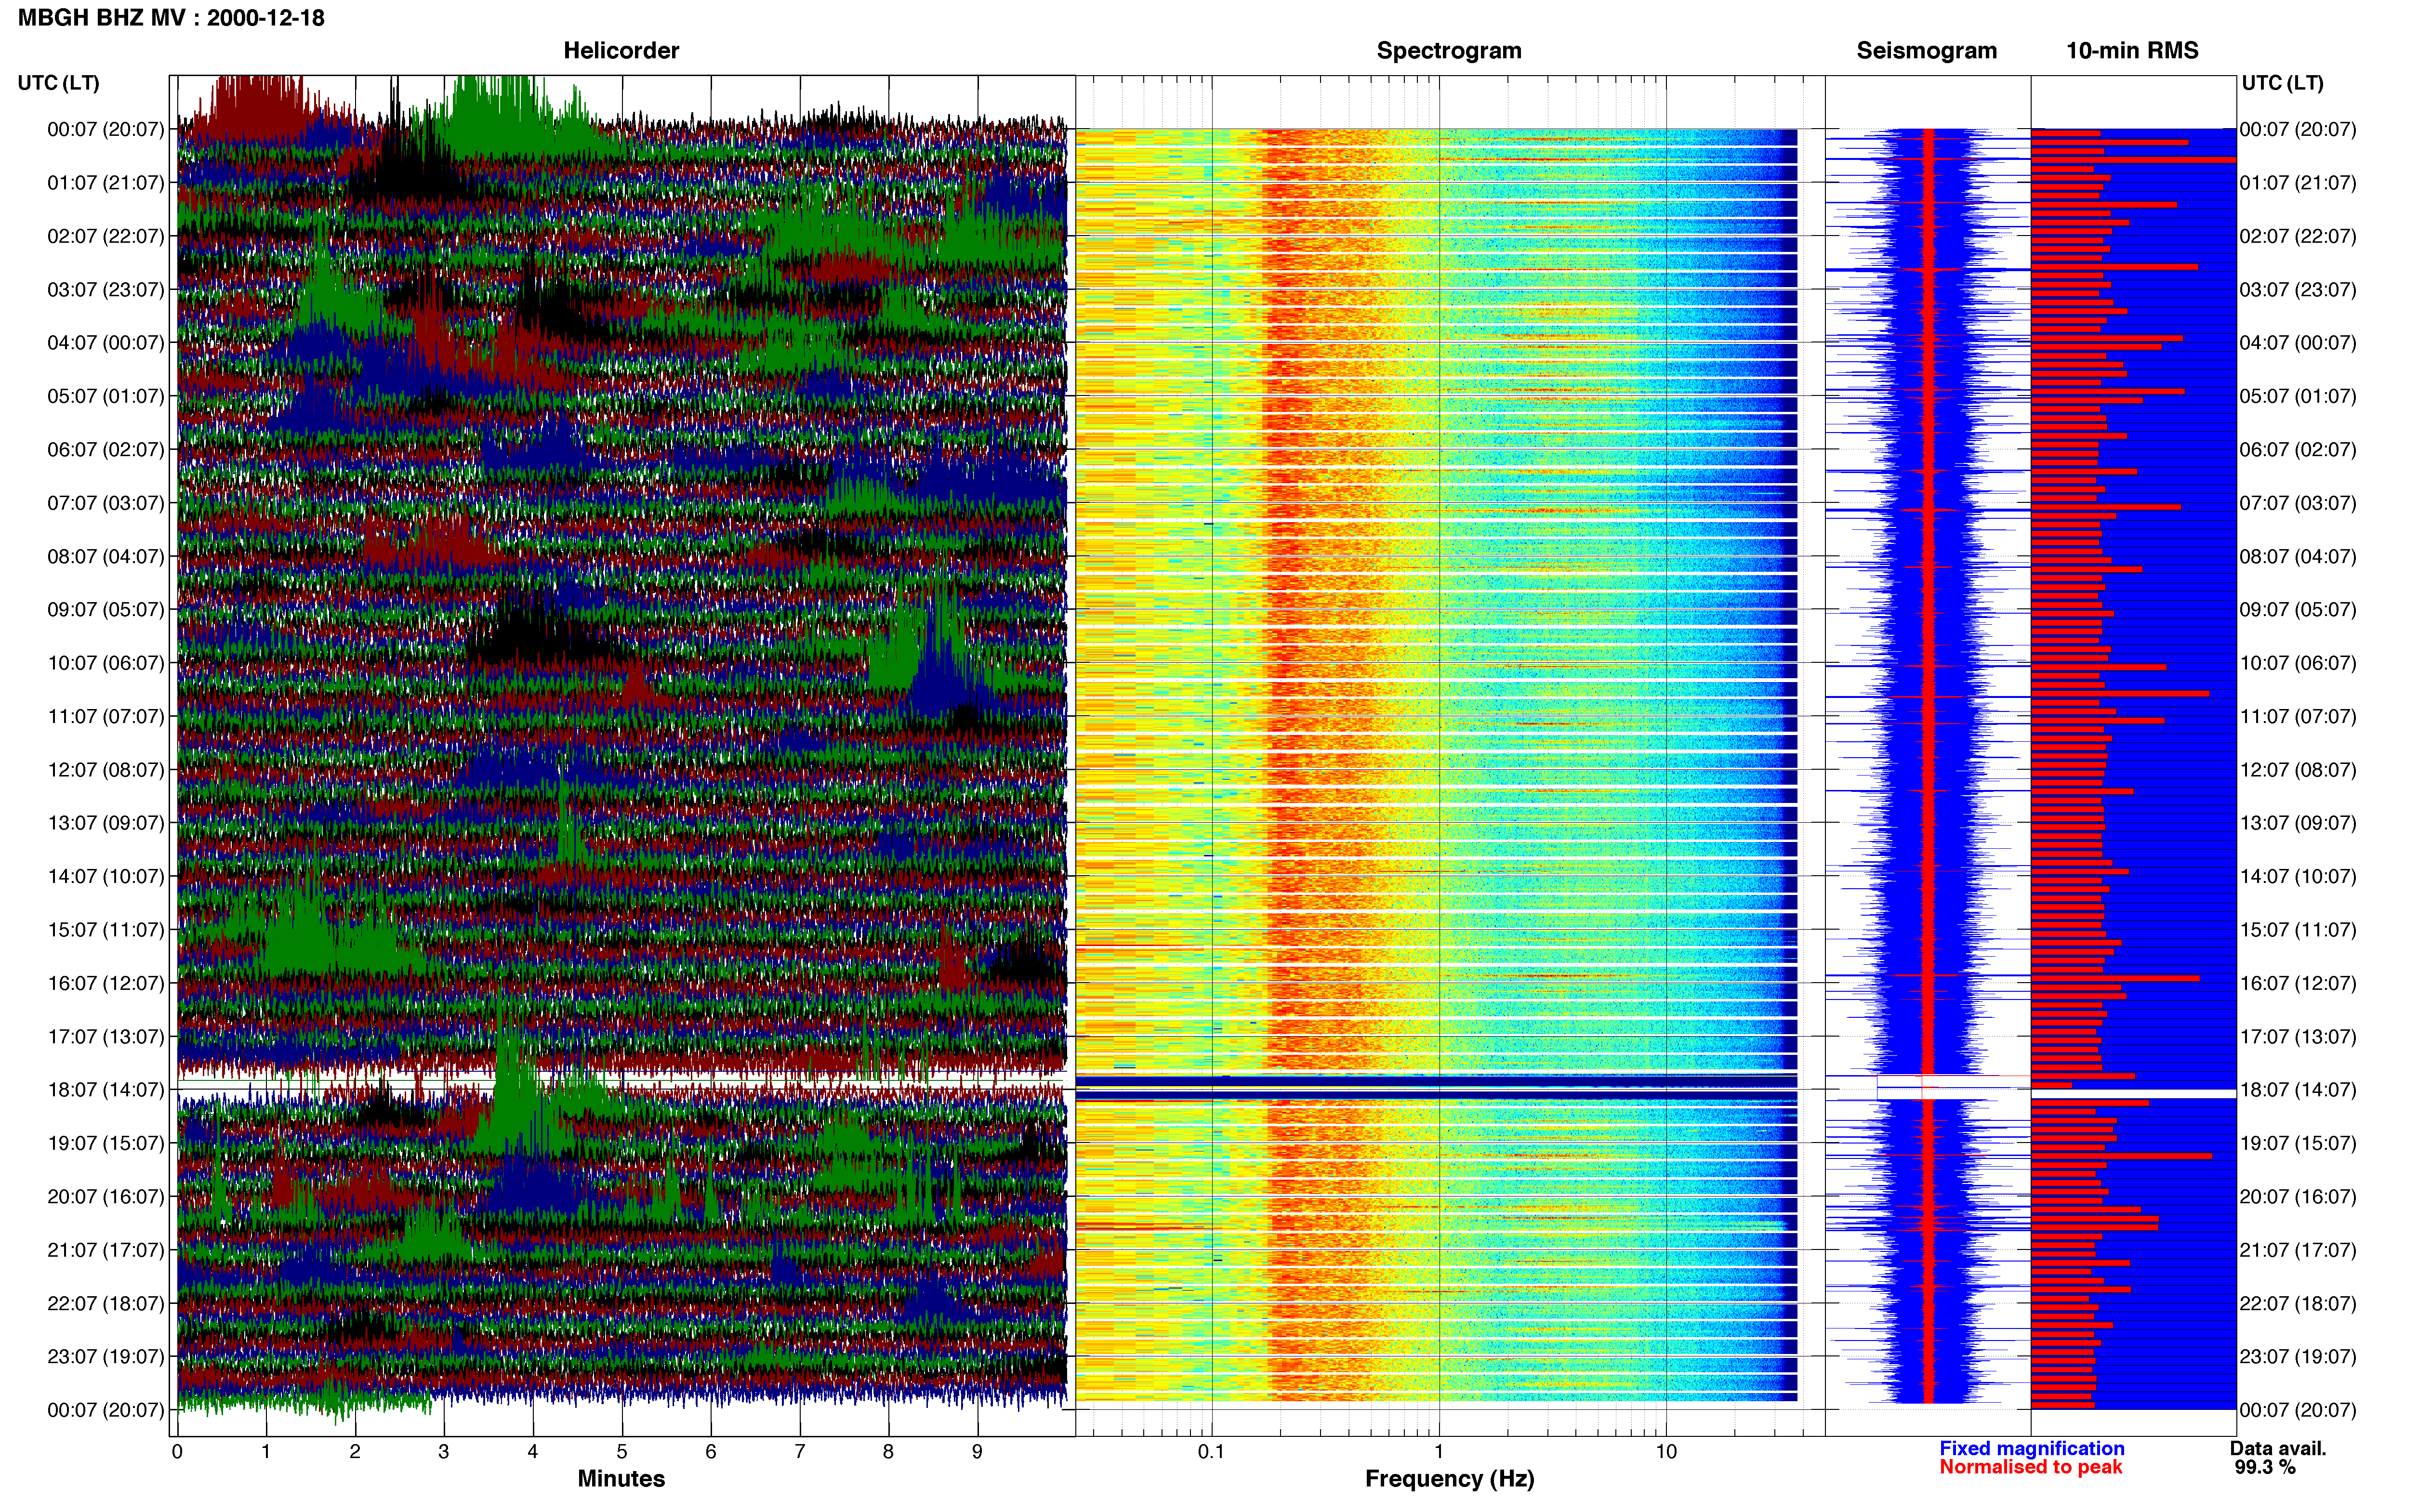The image size is (2418, 1512).
Task: Select the 'Spectrogram' panel heading
Action: pos(1449,51)
